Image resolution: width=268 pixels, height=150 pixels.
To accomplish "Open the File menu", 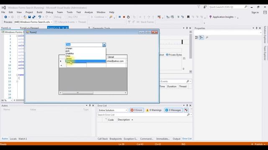I will coord(3,12).
